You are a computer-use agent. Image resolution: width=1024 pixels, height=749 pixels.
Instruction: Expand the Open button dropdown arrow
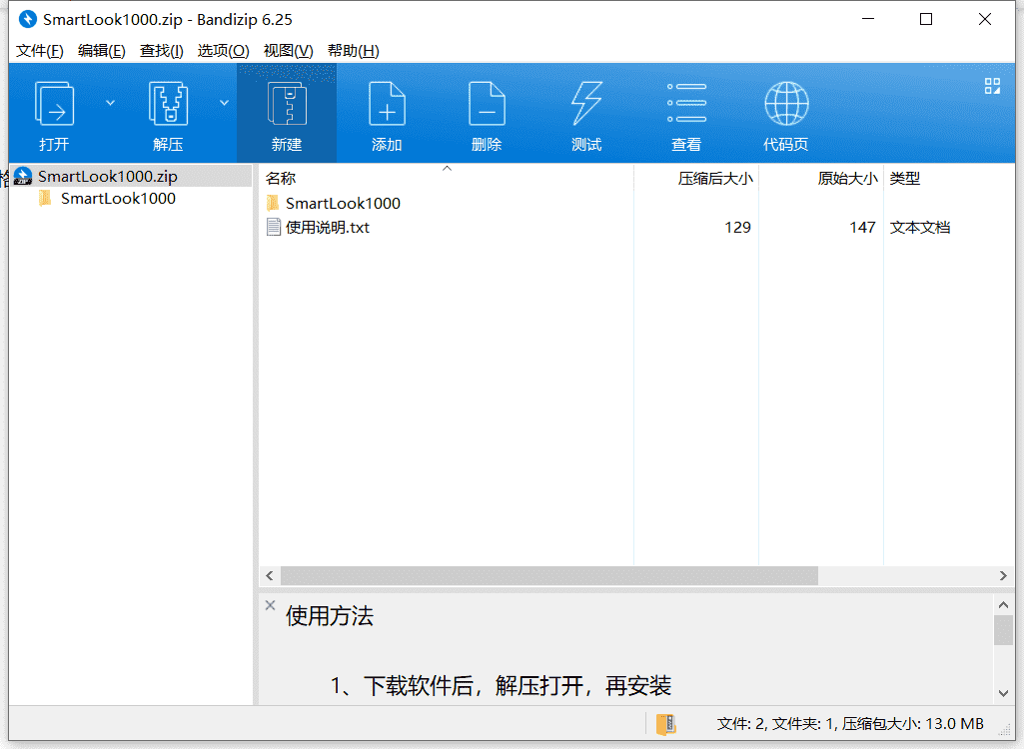(x=110, y=103)
